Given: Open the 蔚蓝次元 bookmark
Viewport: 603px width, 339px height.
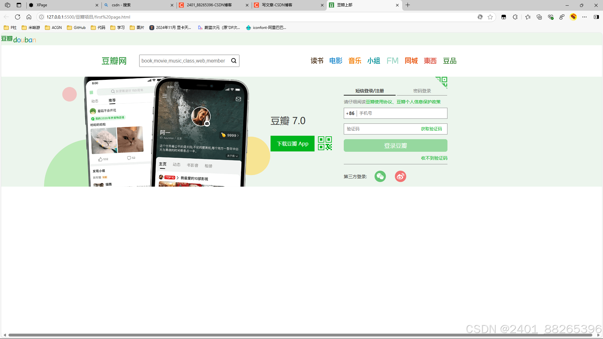Looking at the screenshot, I should coord(219,28).
